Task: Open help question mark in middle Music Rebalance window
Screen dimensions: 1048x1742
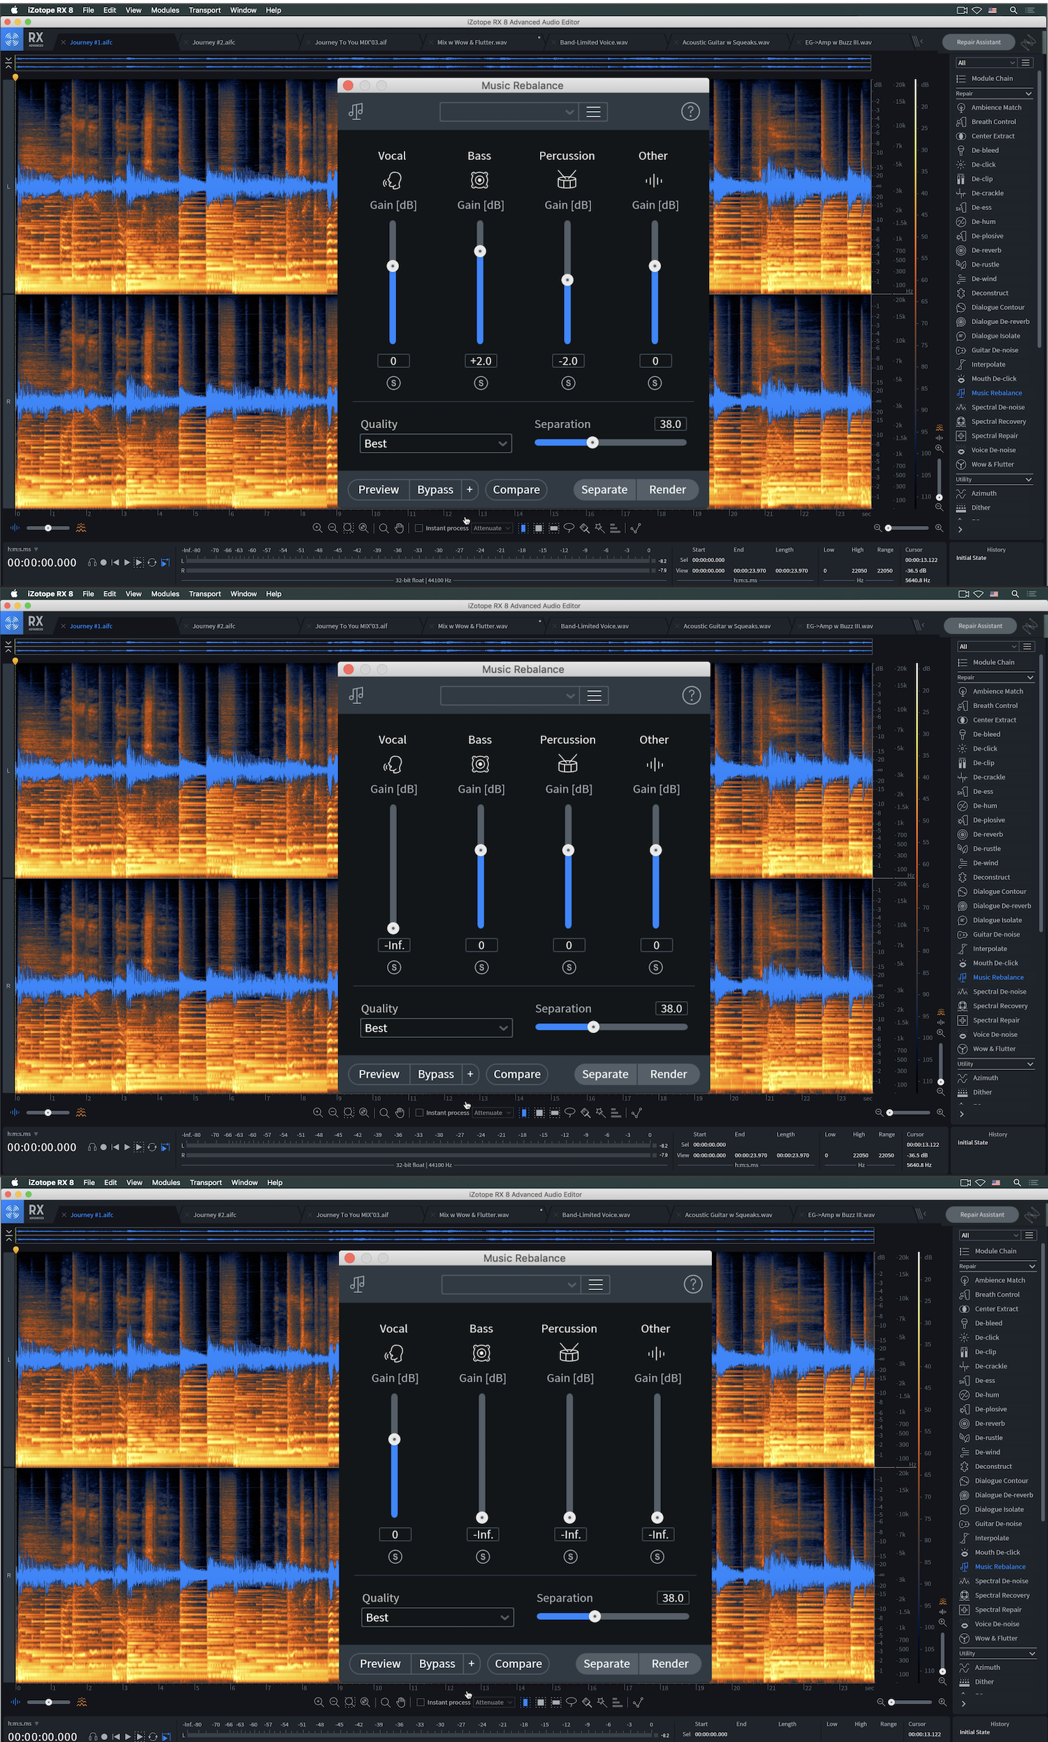Action: (692, 695)
